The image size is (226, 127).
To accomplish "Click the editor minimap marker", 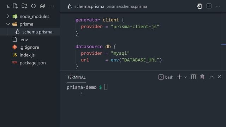I will 224,45.
